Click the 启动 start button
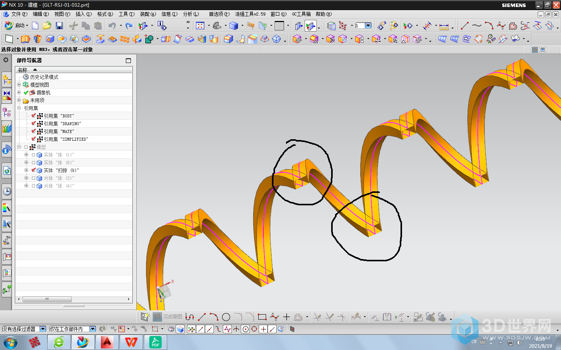 [16, 26]
